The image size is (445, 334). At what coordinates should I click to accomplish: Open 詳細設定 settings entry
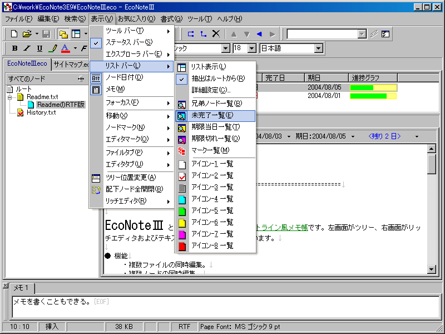pos(215,90)
